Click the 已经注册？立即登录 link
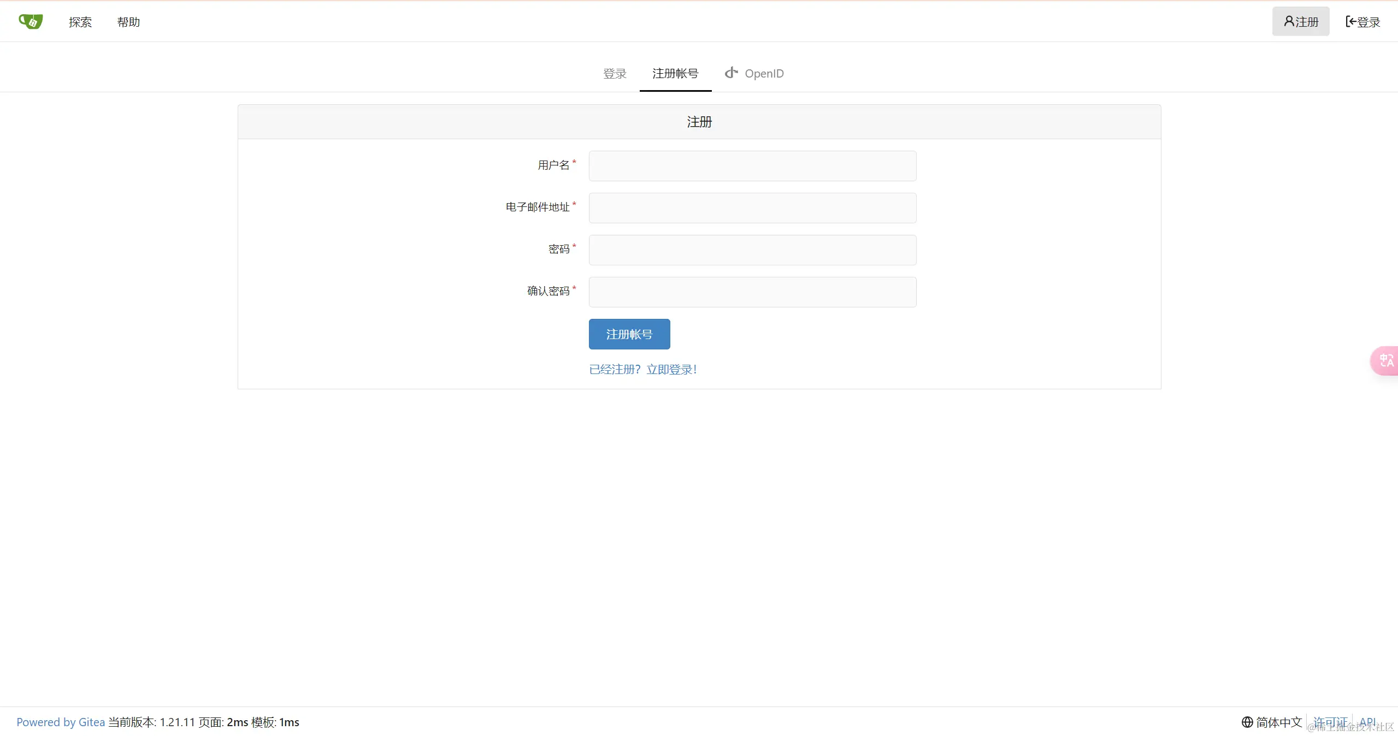This screenshot has width=1398, height=736. point(642,370)
